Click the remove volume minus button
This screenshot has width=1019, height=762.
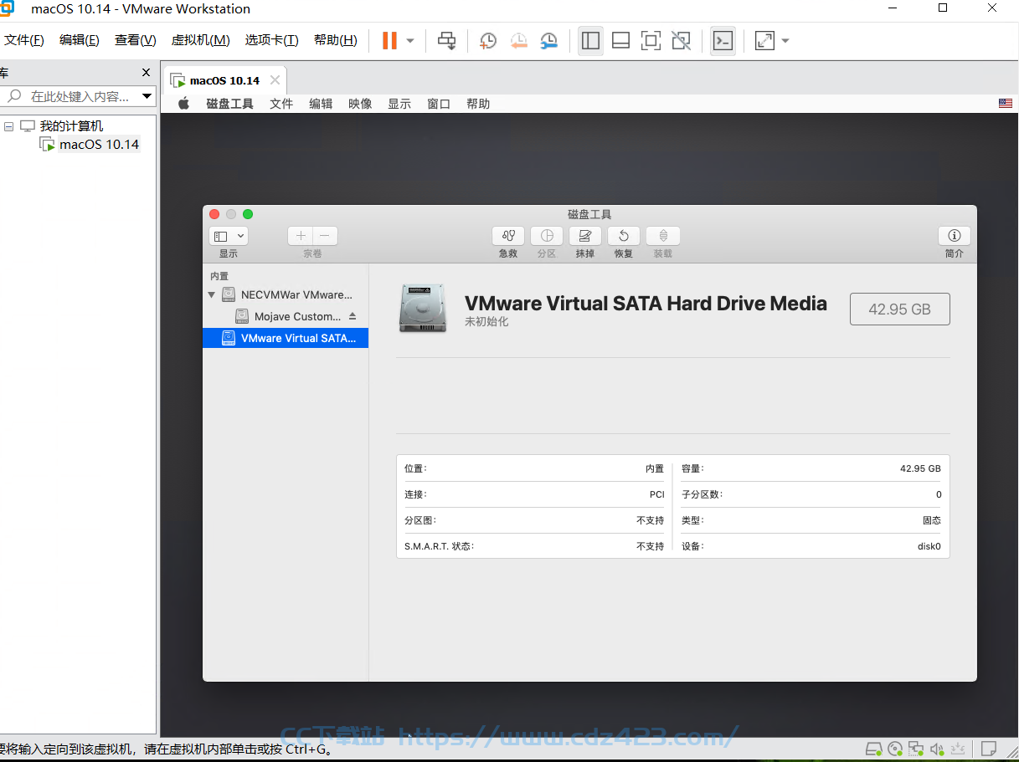pos(325,236)
